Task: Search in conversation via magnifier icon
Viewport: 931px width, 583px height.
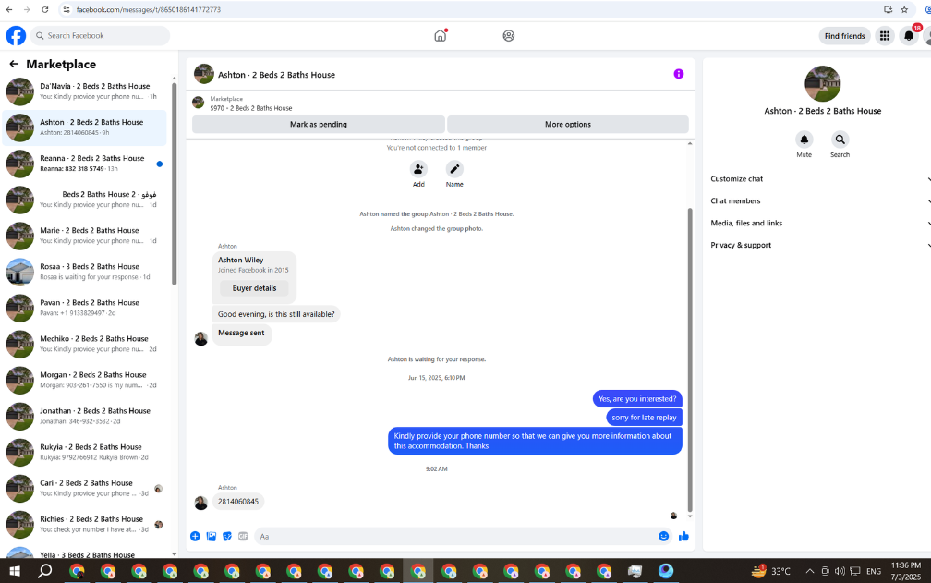Action: point(840,140)
